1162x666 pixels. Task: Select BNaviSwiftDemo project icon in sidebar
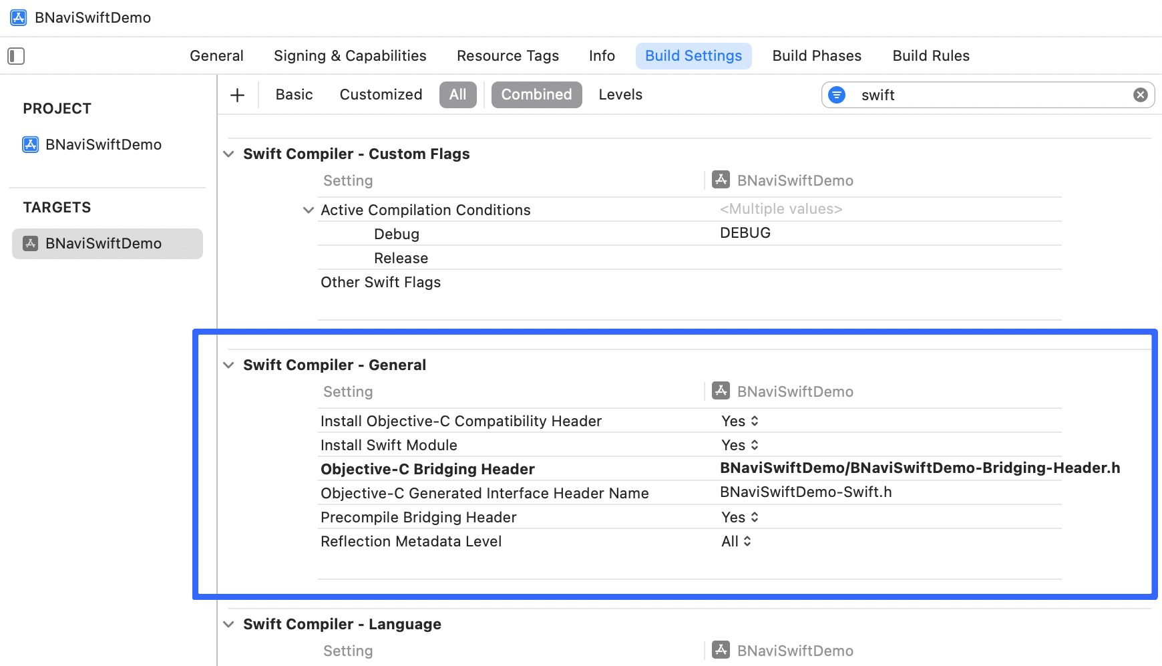coord(31,145)
